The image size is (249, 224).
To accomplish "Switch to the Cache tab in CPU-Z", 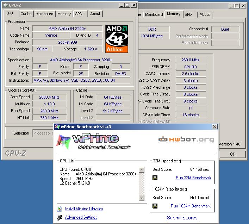I will pyautogui.click(x=26, y=14).
